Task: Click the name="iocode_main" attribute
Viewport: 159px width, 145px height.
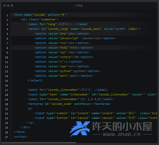Action: [x=86, y=29]
